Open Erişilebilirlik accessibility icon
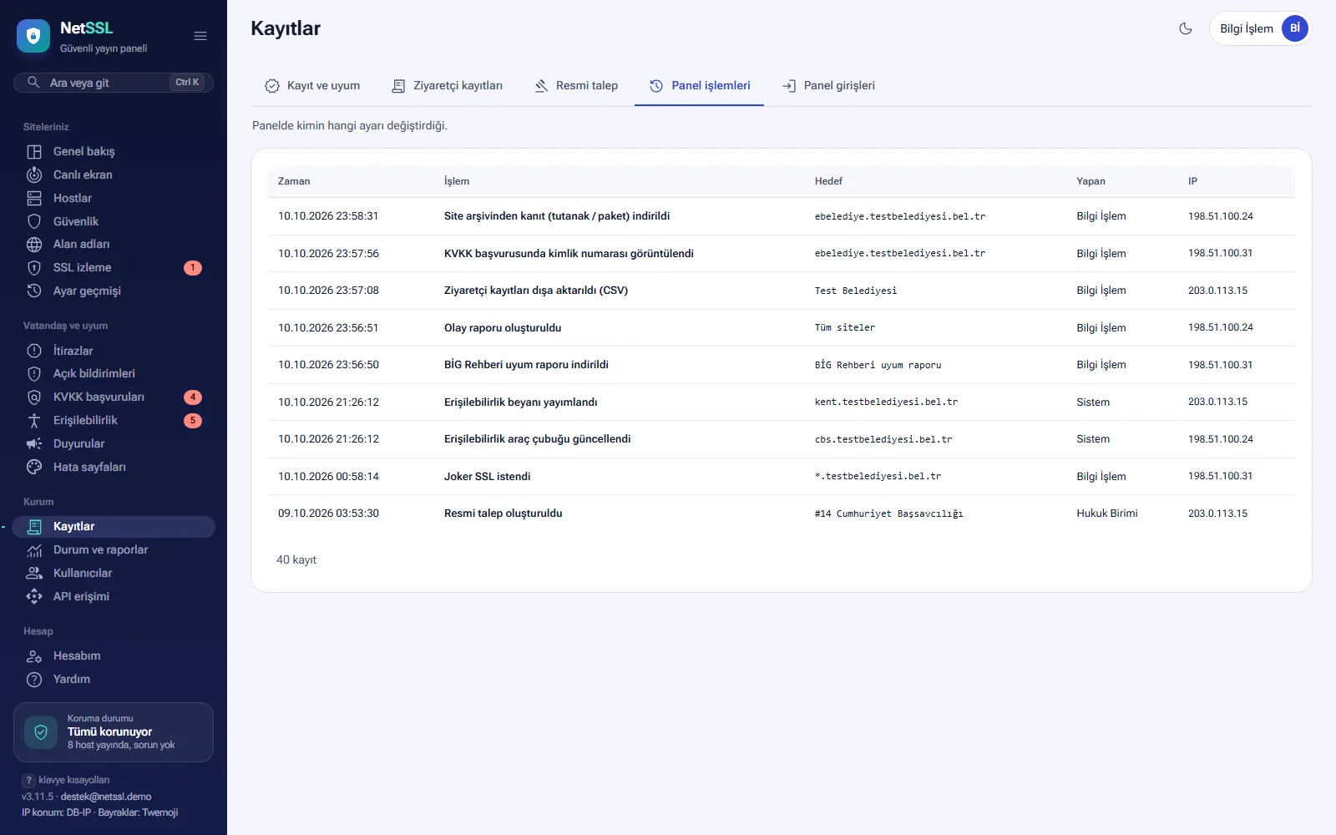This screenshot has width=1336, height=835. tap(34, 421)
